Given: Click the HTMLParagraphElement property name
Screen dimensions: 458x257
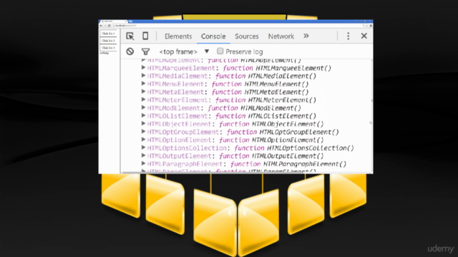Looking at the screenshot, I should (x=185, y=164).
